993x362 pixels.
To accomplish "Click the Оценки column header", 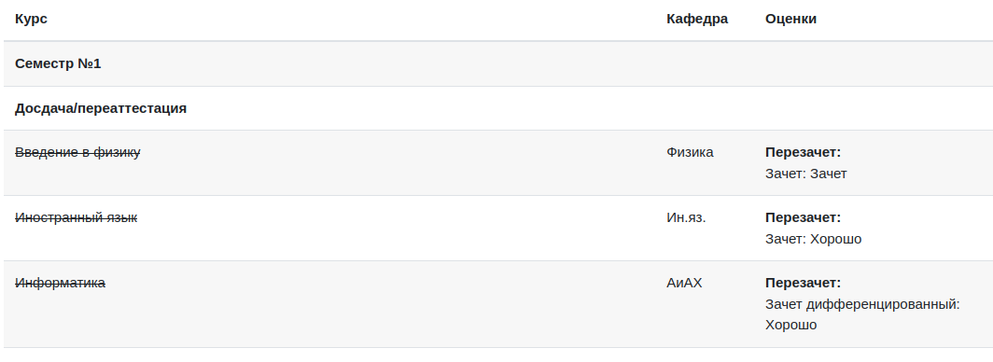I will pos(790,19).
